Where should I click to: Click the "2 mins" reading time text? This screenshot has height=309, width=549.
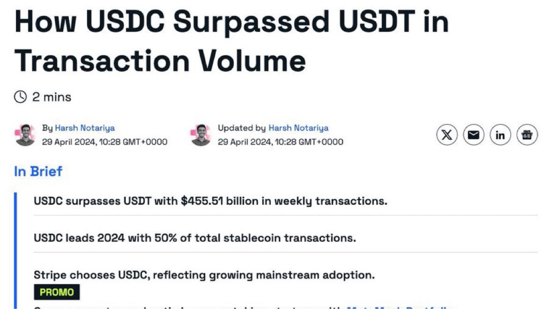click(x=52, y=97)
